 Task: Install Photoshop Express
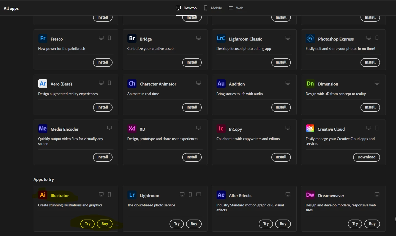tap(370, 62)
